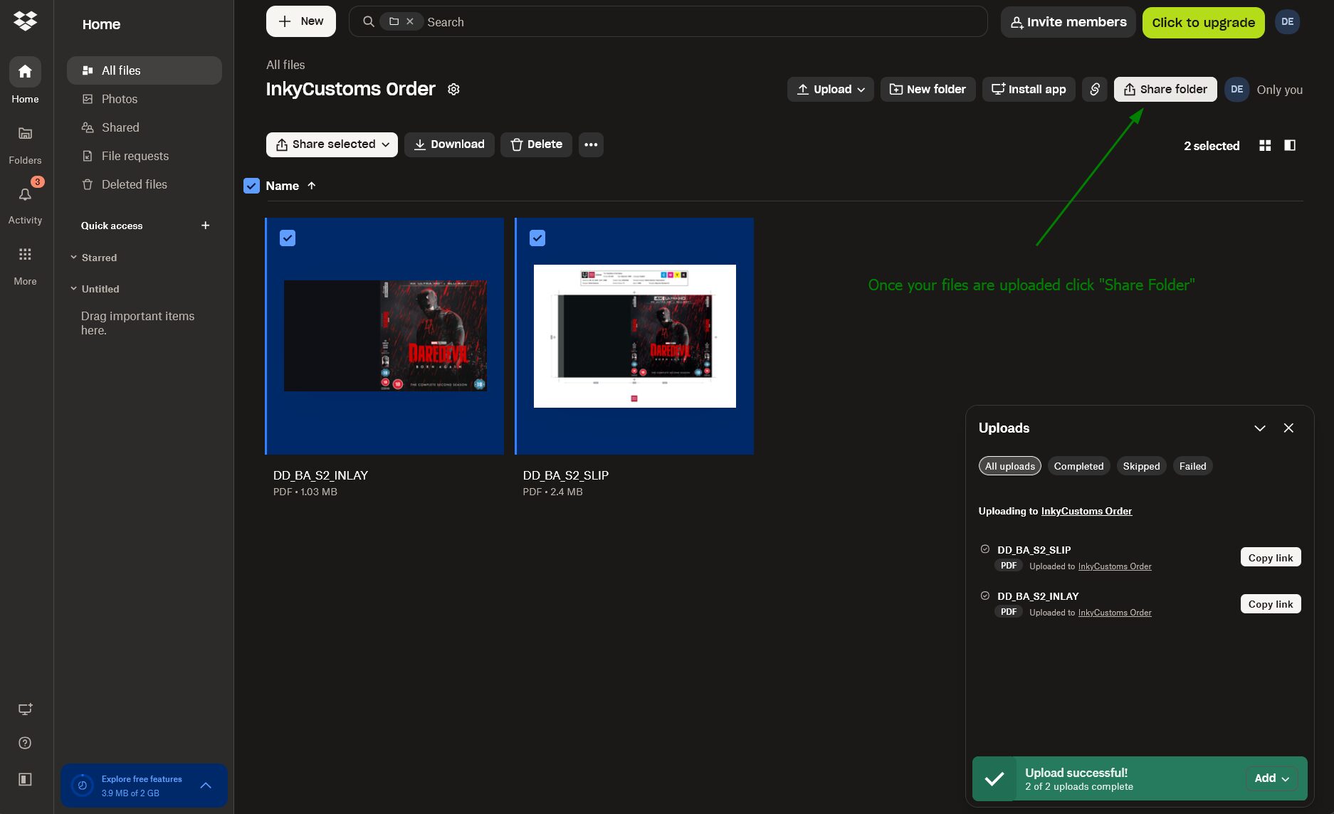Open Shared in sidebar

coord(145,127)
